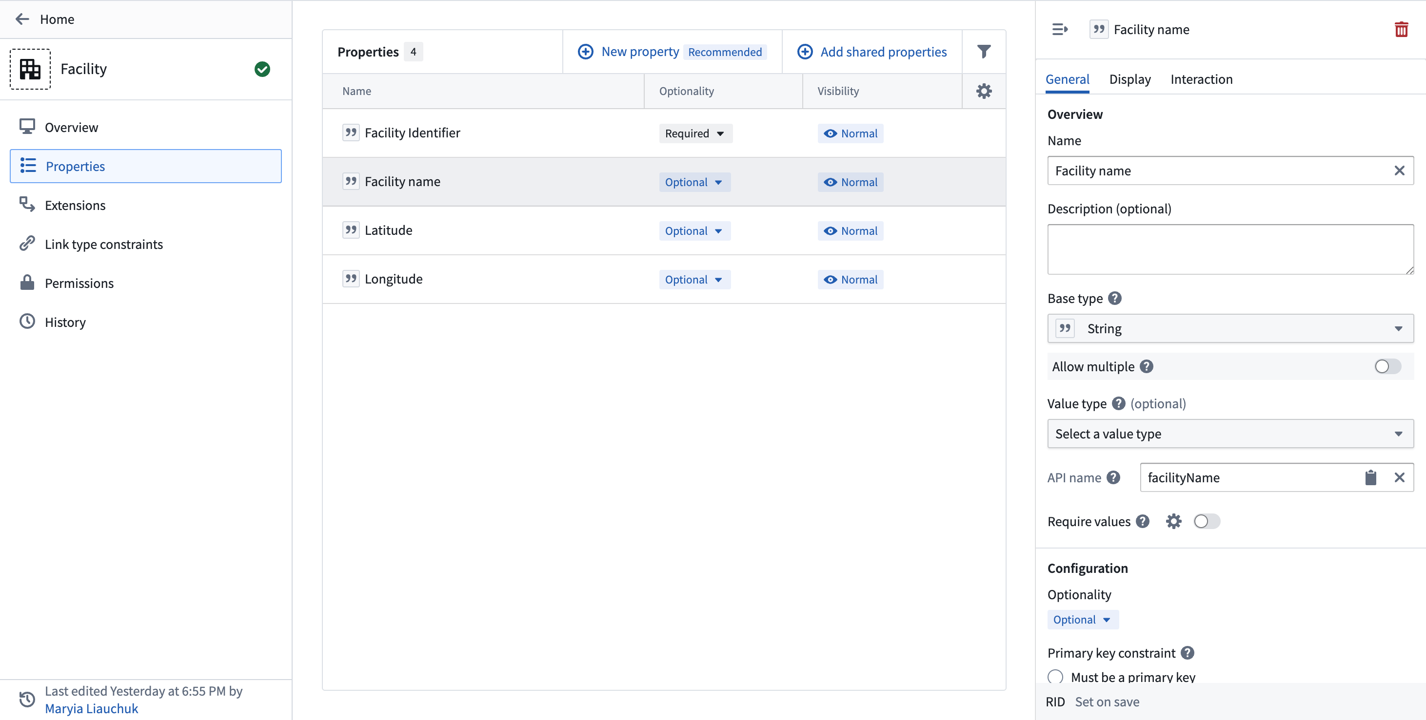
Task: Open Optional dropdown for Longitude row
Action: 695,279
